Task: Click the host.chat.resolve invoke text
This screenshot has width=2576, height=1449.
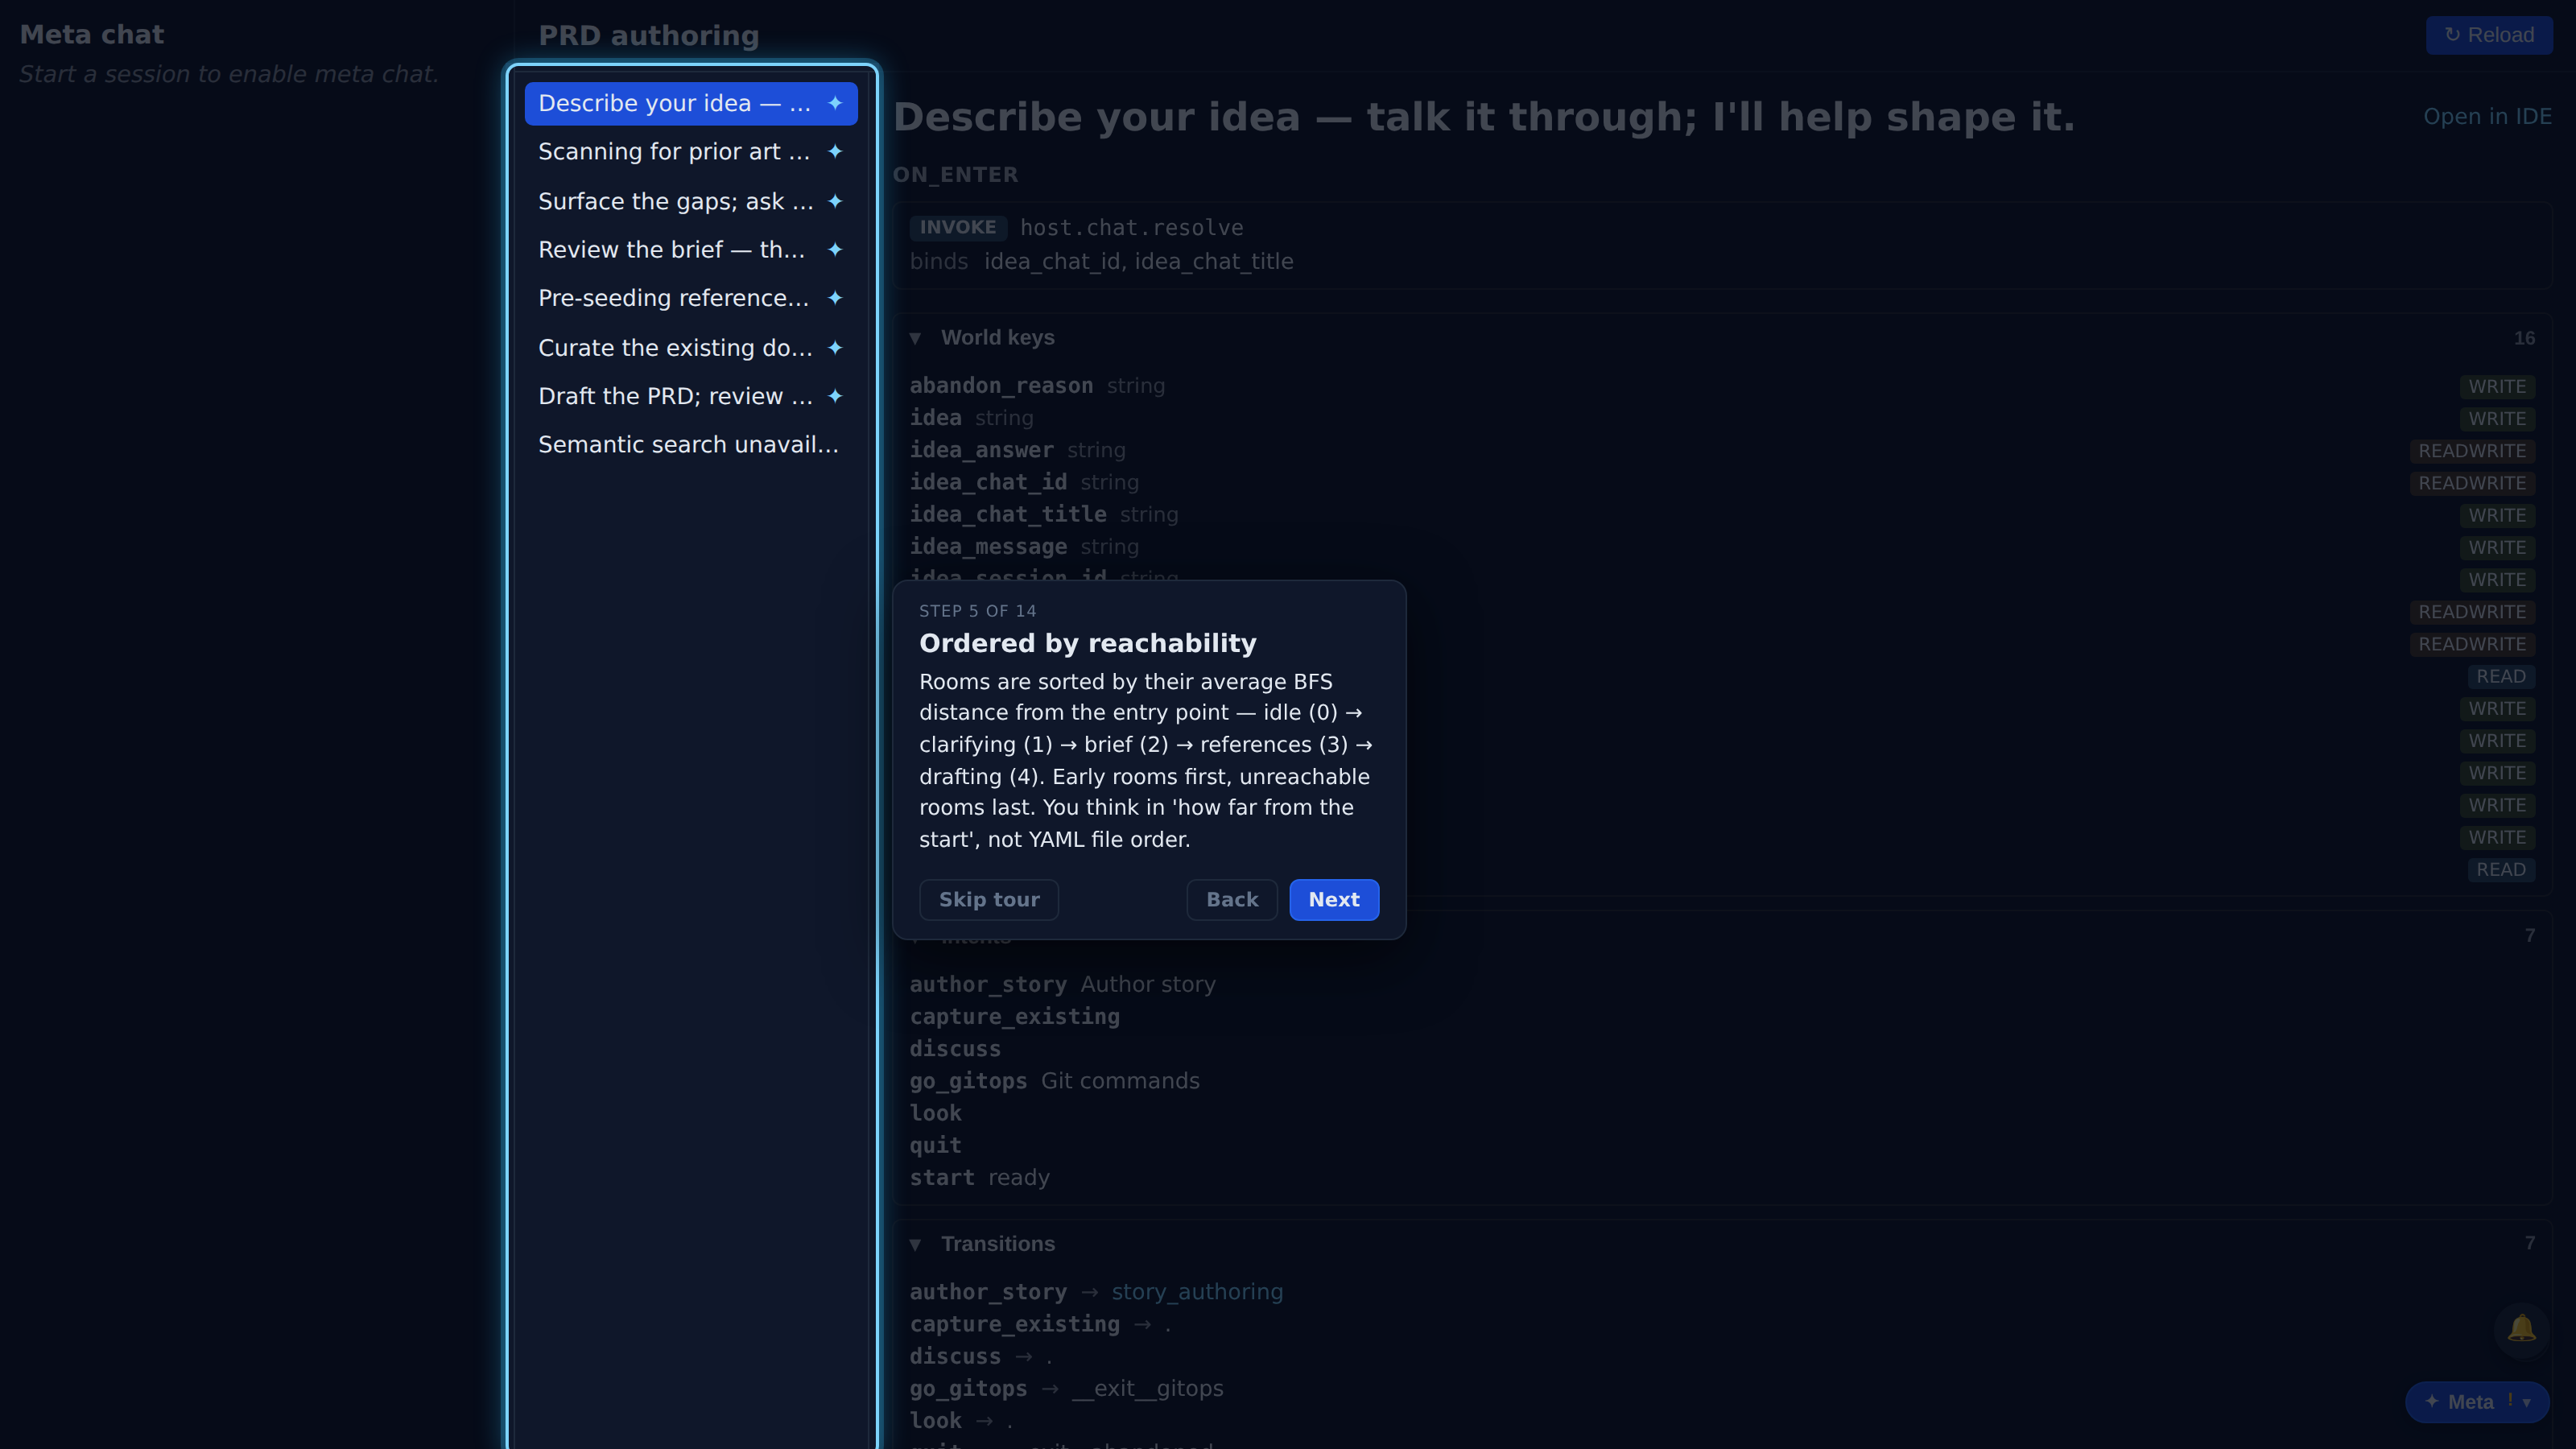Action: [x=1131, y=228]
